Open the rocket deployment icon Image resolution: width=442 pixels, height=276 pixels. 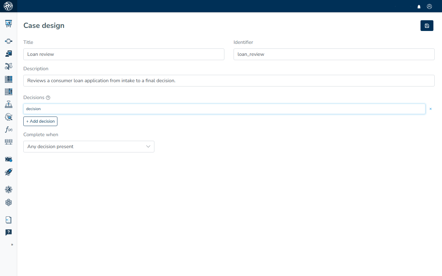(9, 172)
